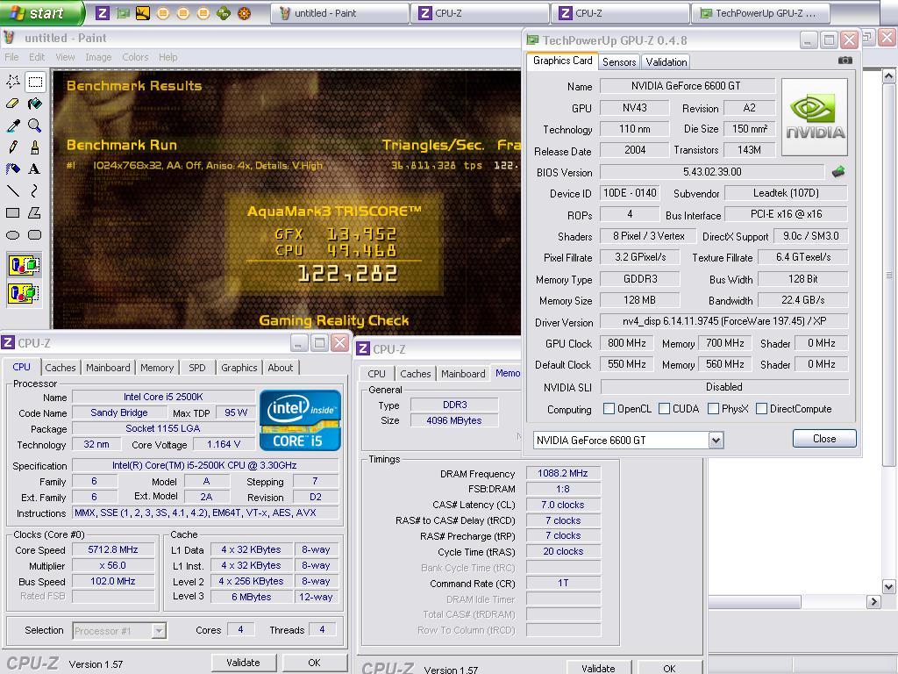898x674 pixels.
Task: Select the rectangular Select tool in Paint
Action: click(x=35, y=82)
